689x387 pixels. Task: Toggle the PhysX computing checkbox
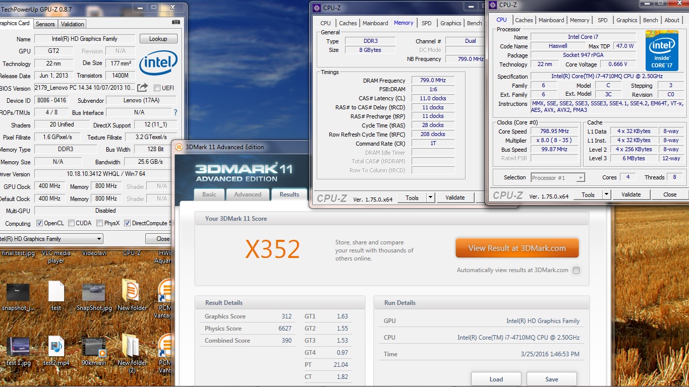tap(100, 223)
